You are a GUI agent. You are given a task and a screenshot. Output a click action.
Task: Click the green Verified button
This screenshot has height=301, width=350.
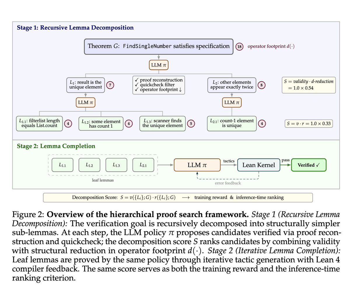tap(309, 165)
